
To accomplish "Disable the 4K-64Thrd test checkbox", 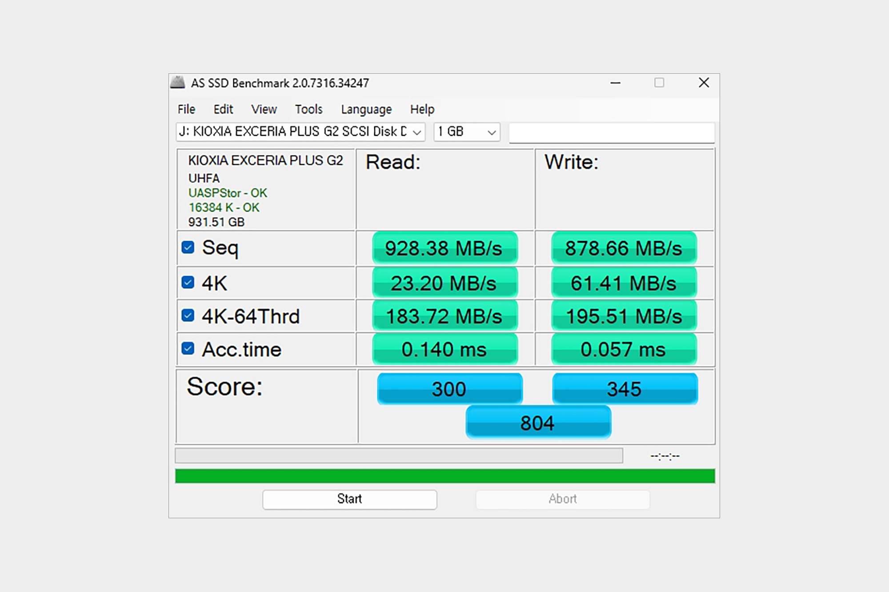I will click(188, 316).
